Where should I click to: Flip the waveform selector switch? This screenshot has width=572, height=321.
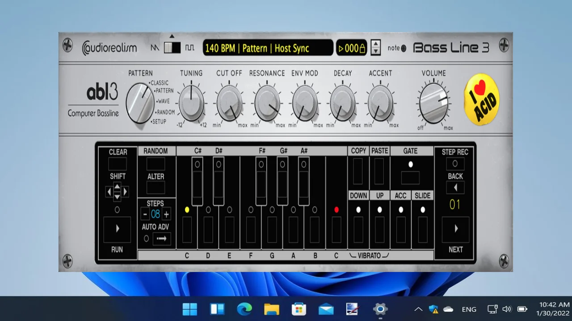click(x=172, y=47)
